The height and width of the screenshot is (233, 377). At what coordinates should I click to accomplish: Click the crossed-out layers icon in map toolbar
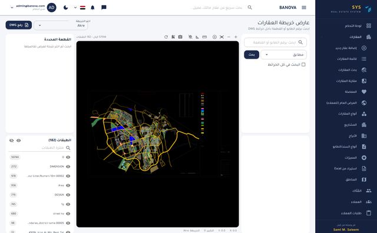click(x=190, y=37)
